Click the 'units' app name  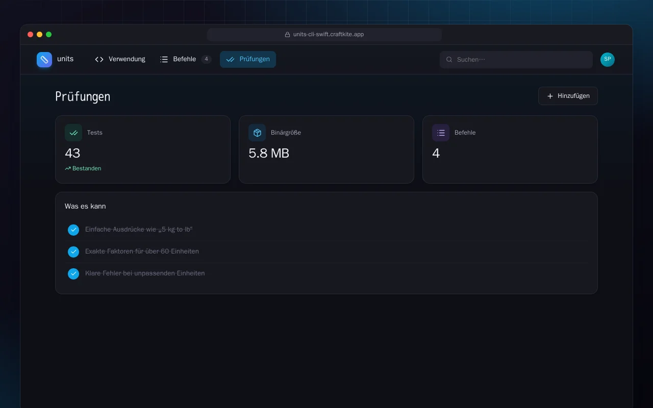pyautogui.click(x=65, y=59)
